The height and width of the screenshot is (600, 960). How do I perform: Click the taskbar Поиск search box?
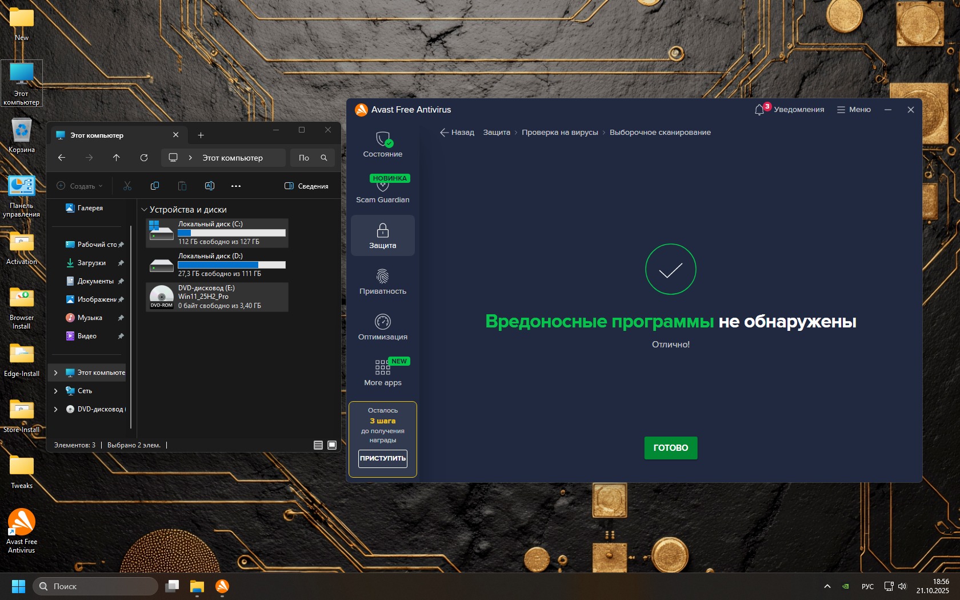click(95, 586)
